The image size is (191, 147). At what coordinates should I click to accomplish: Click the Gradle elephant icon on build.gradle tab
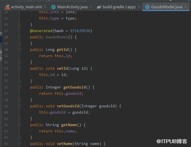(99, 7)
